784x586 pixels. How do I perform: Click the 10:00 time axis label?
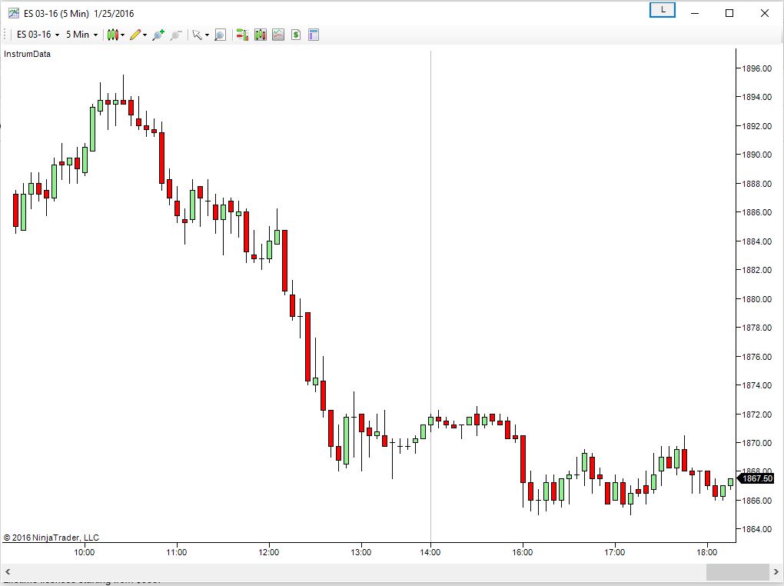(x=85, y=552)
